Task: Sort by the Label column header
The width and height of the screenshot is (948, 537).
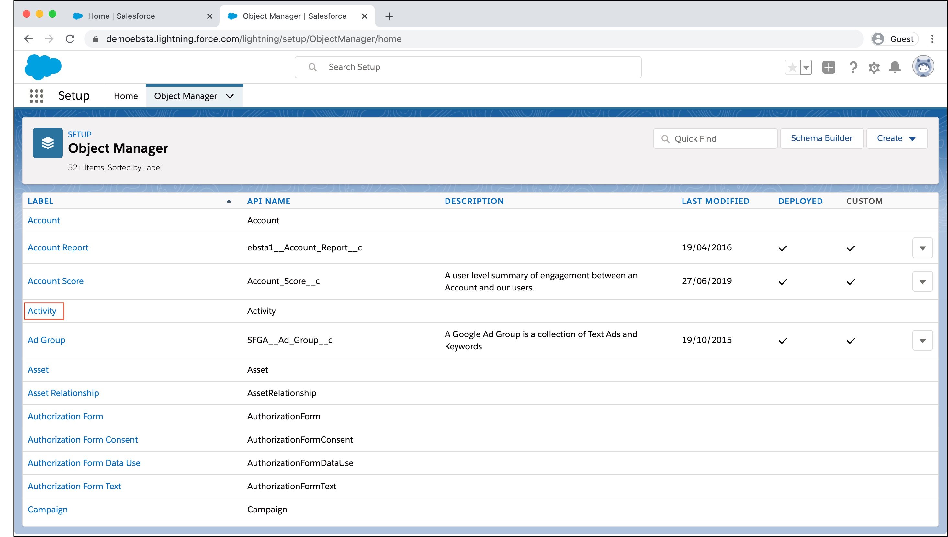Action: click(40, 201)
